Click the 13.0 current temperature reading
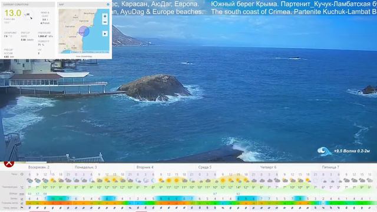 [x=13, y=13]
